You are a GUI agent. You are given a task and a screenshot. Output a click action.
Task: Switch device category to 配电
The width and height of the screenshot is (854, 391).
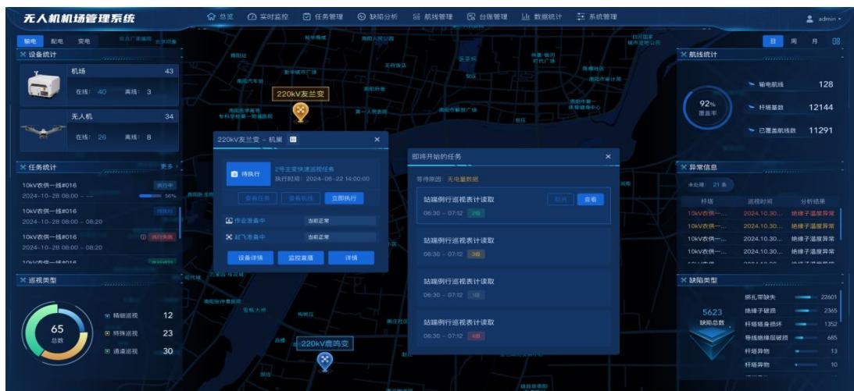point(57,41)
